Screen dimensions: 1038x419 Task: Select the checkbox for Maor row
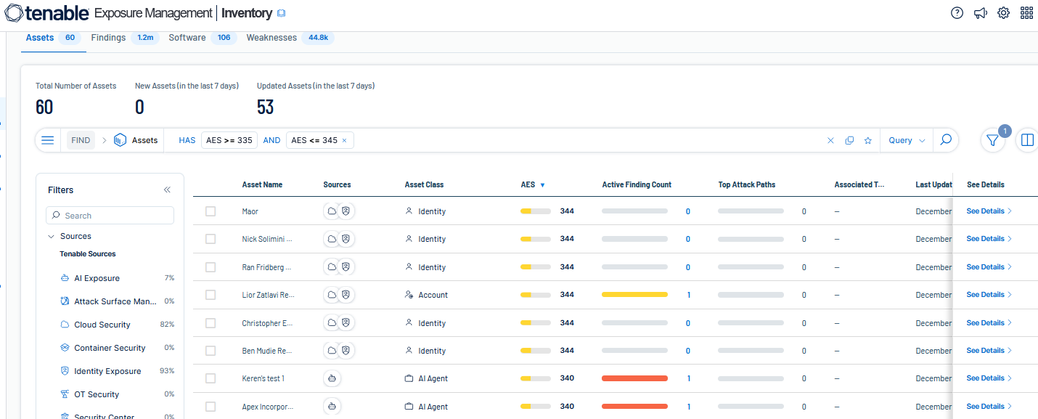tap(211, 211)
